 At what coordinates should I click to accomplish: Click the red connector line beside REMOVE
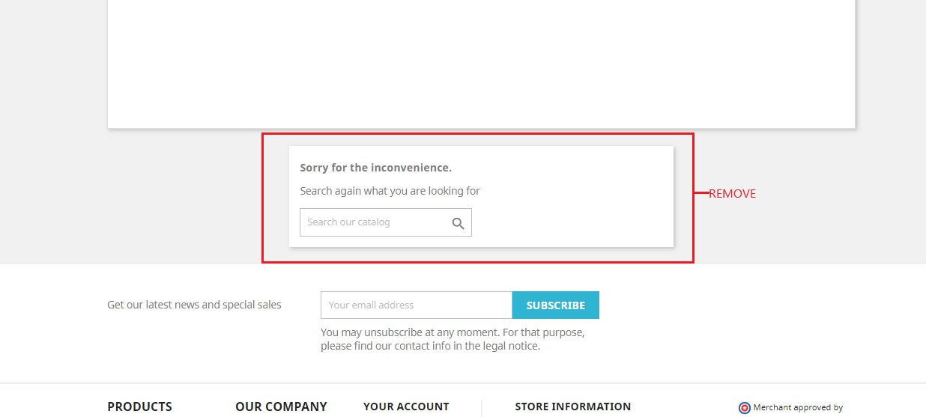701,193
